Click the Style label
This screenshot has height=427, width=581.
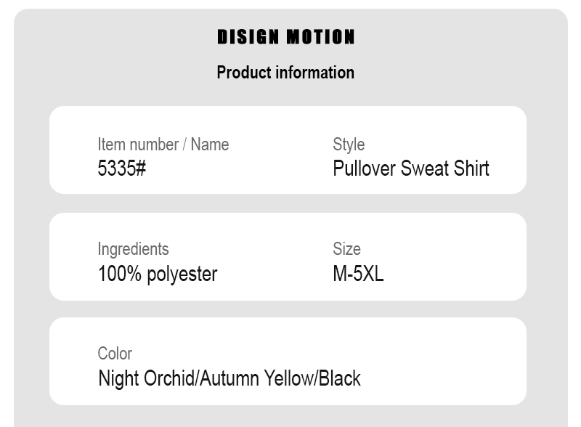349,145
